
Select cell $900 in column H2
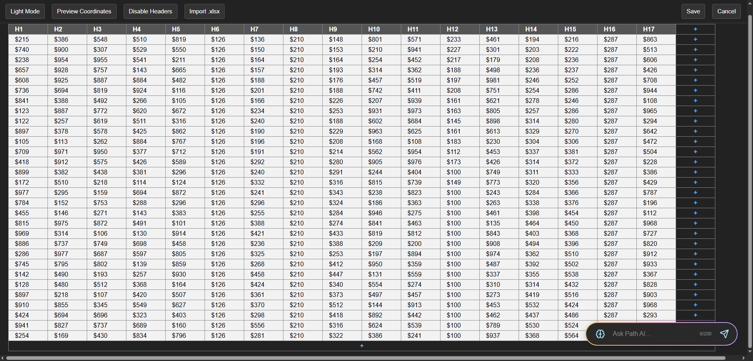click(x=68, y=49)
